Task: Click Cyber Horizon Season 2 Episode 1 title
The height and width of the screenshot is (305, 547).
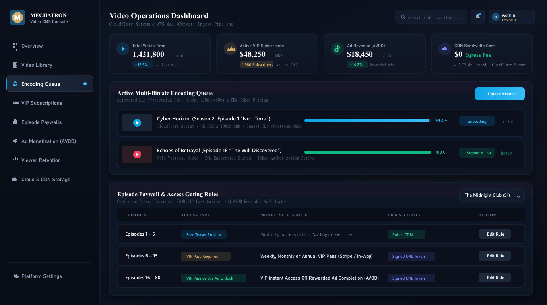Action: pyautogui.click(x=213, y=119)
